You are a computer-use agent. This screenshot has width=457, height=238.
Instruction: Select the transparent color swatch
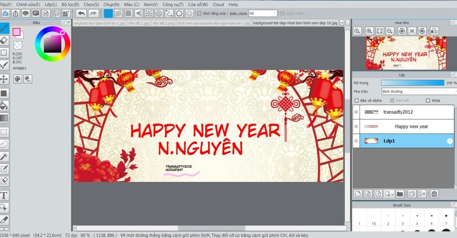(x=18, y=45)
